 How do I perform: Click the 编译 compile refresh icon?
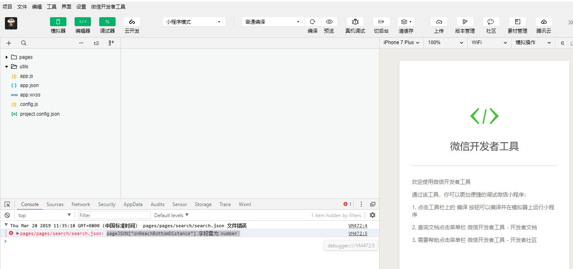point(313,22)
